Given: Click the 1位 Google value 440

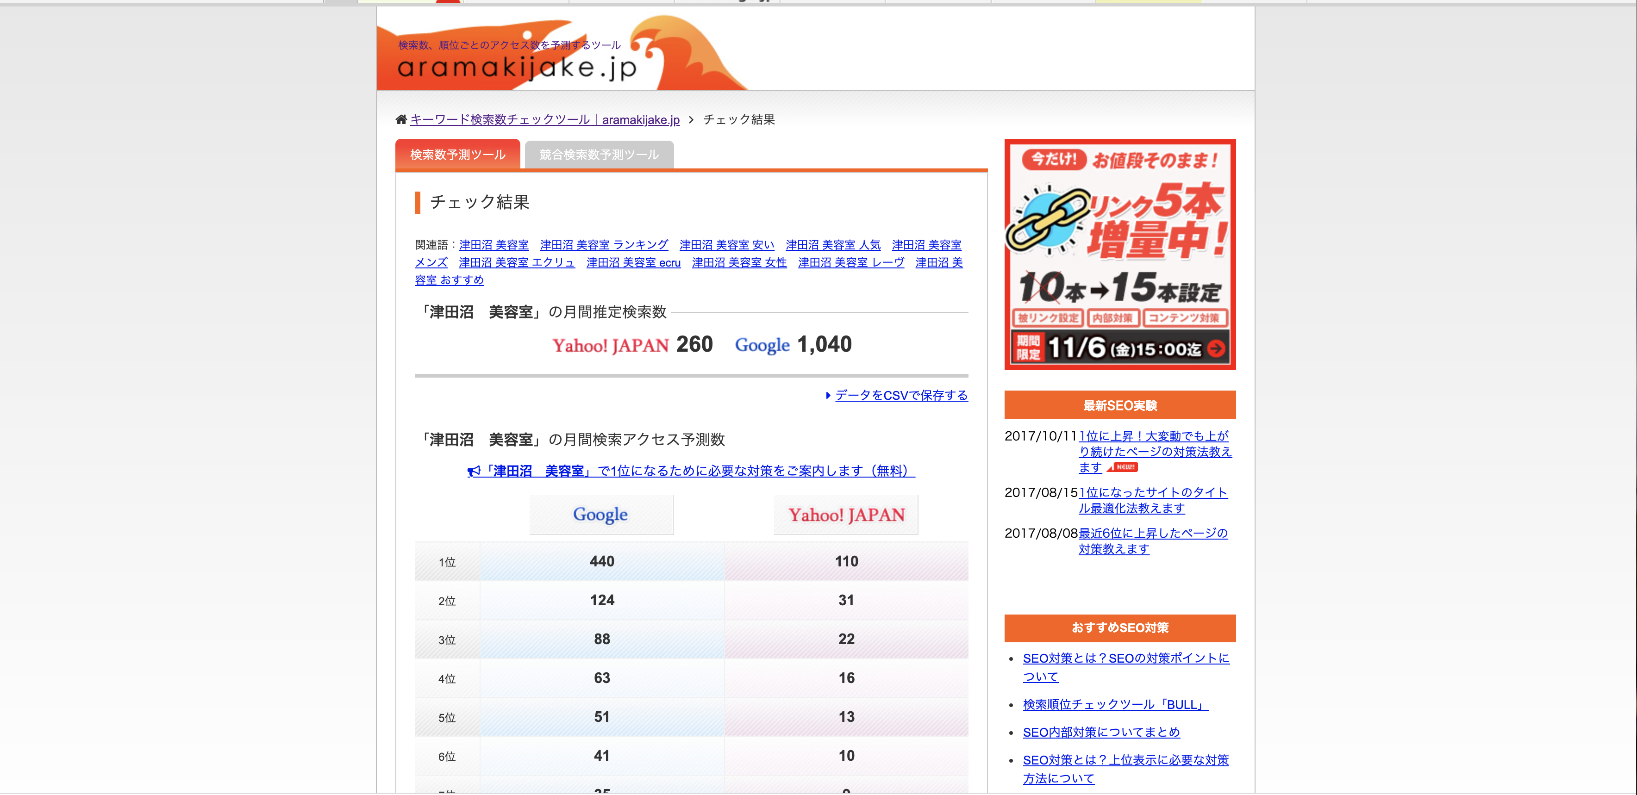Looking at the screenshot, I should click(x=602, y=561).
